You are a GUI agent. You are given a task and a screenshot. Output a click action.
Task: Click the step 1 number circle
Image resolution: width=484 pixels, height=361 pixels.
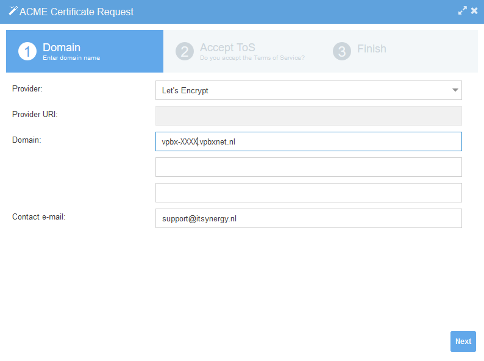tap(27, 51)
